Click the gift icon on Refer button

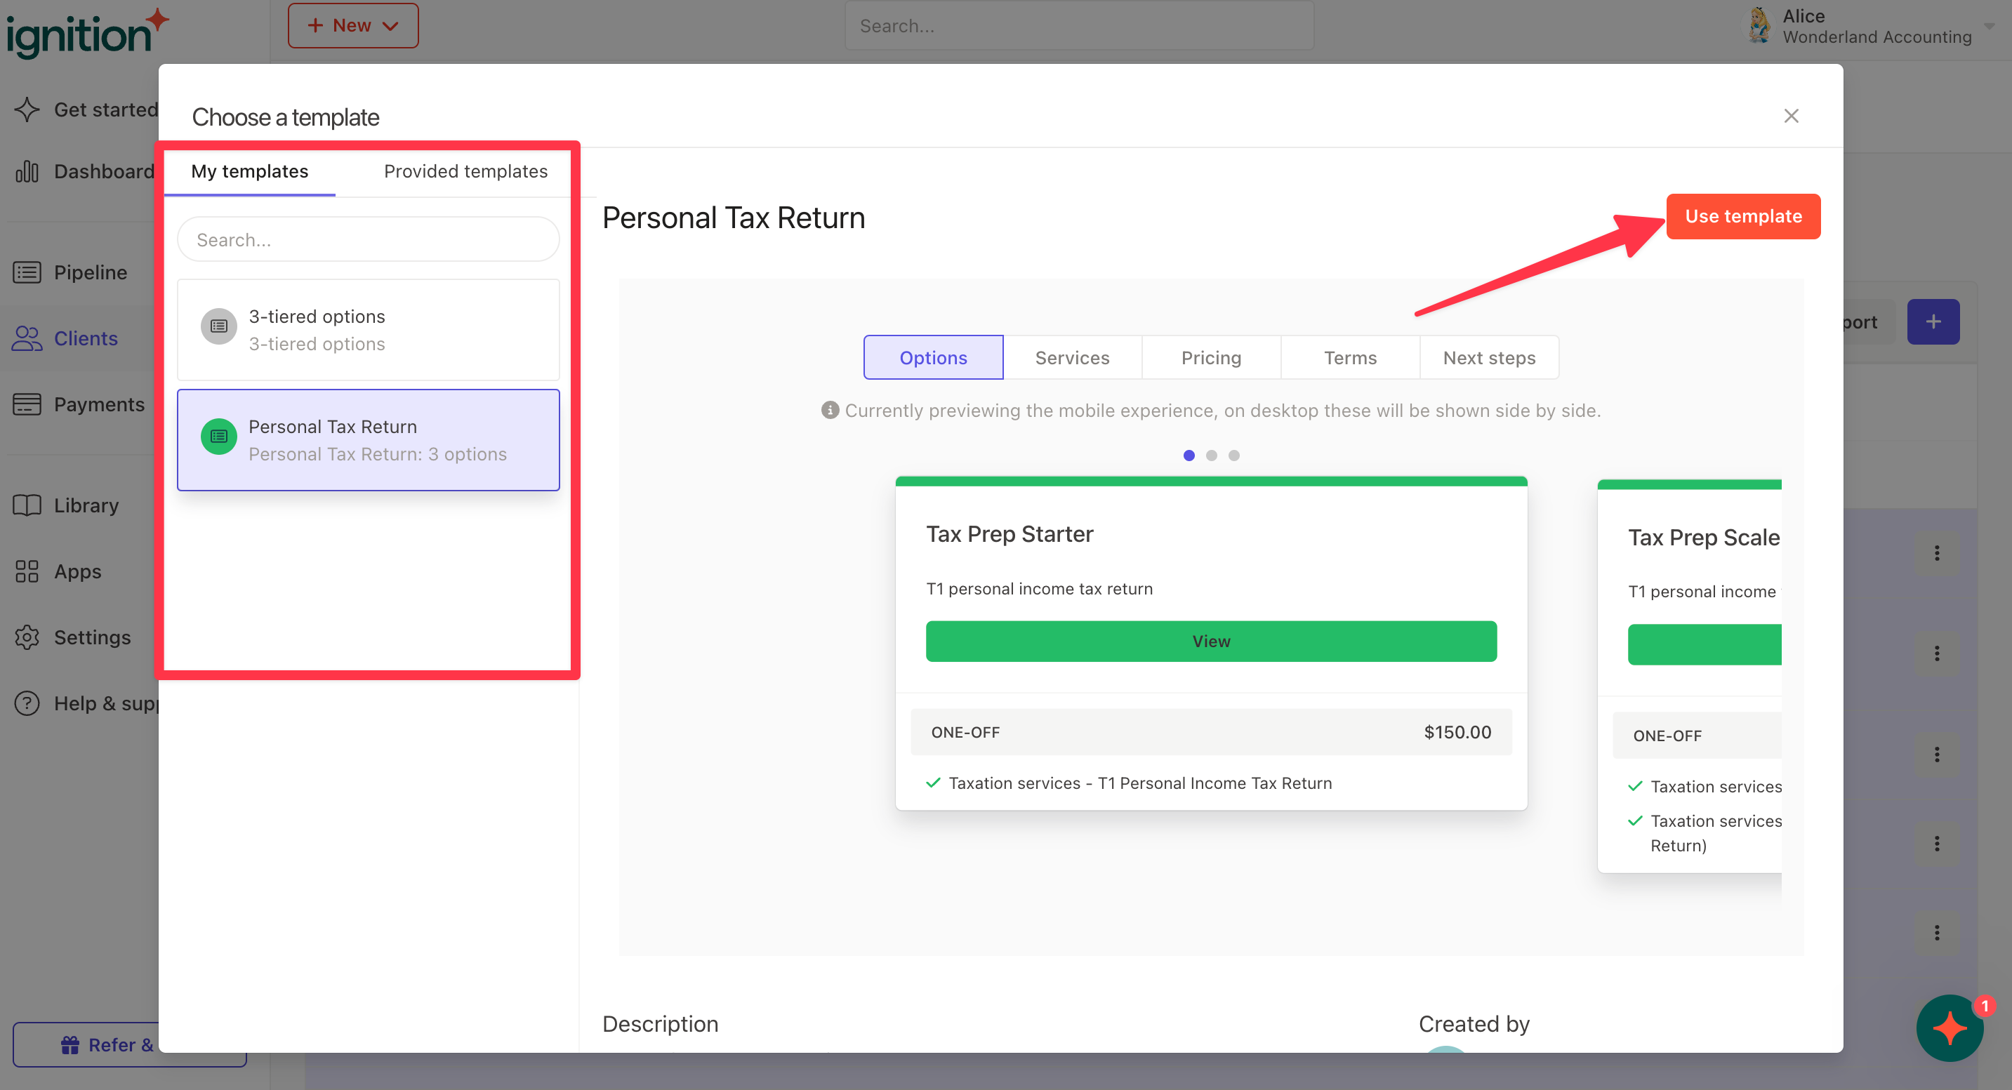click(x=70, y=1044)
